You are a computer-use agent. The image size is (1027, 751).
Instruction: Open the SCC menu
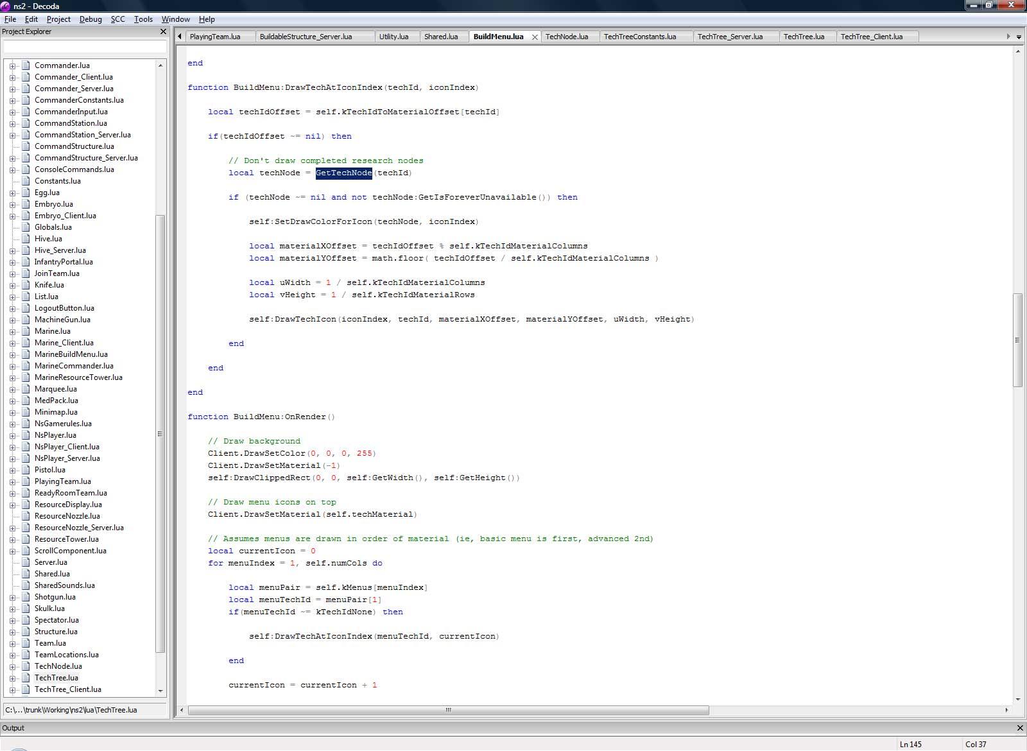coord(118,19)
